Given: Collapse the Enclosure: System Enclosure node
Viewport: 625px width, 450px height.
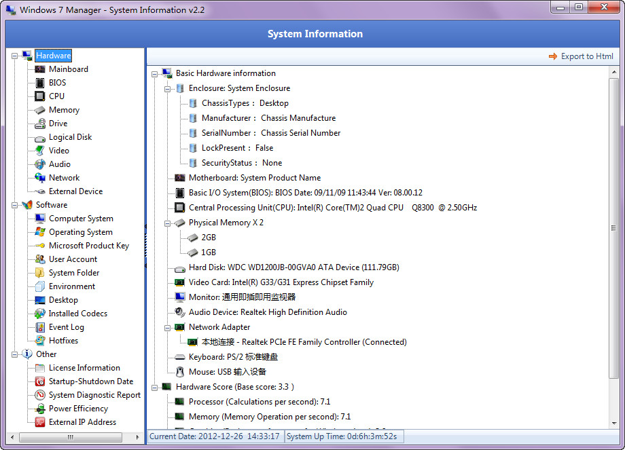Looking at the screenshot, I should (168, 88).
